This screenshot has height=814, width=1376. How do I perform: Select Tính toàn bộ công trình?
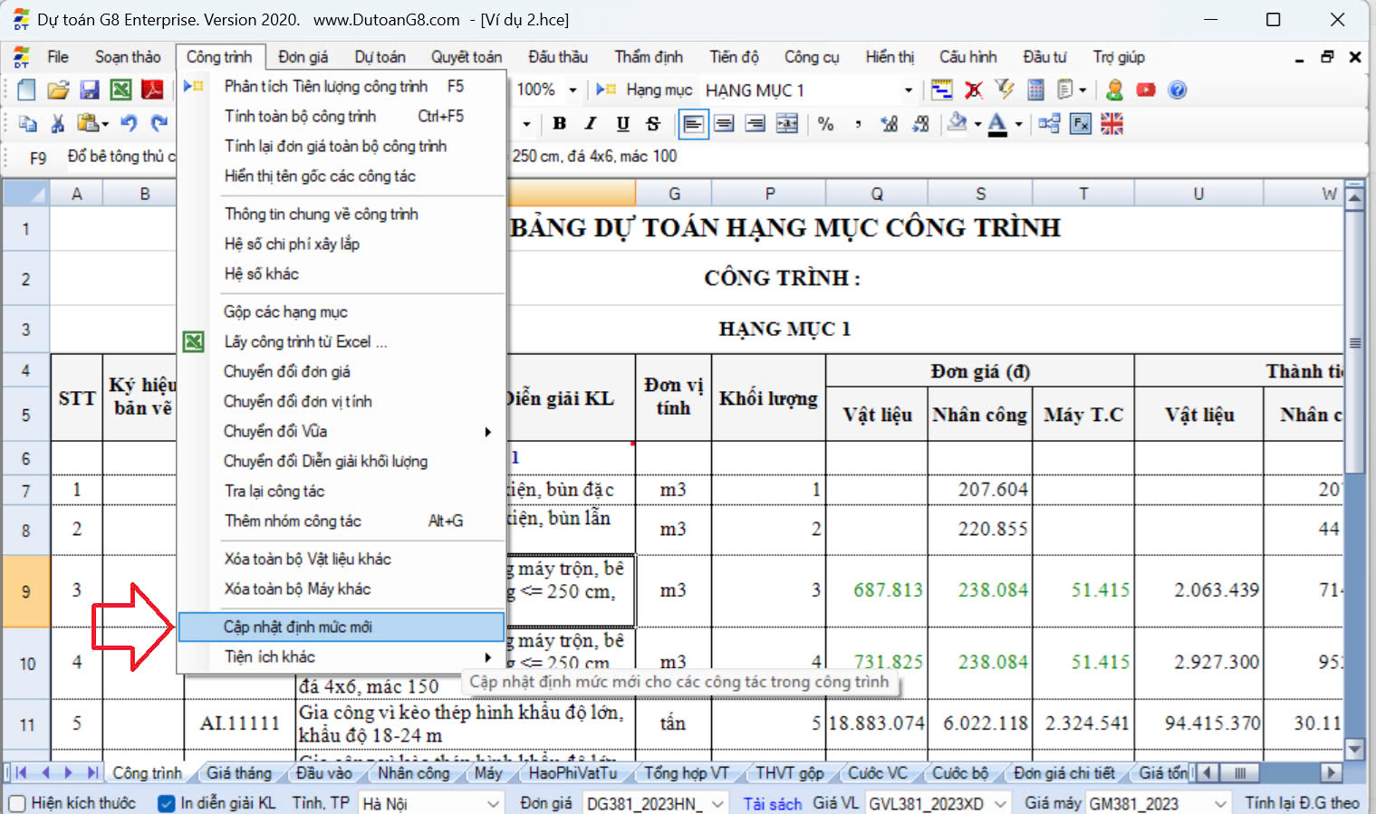[x=342, y=116]
